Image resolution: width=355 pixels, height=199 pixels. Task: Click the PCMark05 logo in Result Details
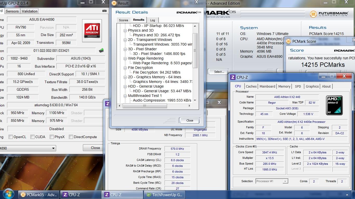click(x=189, y=12)
